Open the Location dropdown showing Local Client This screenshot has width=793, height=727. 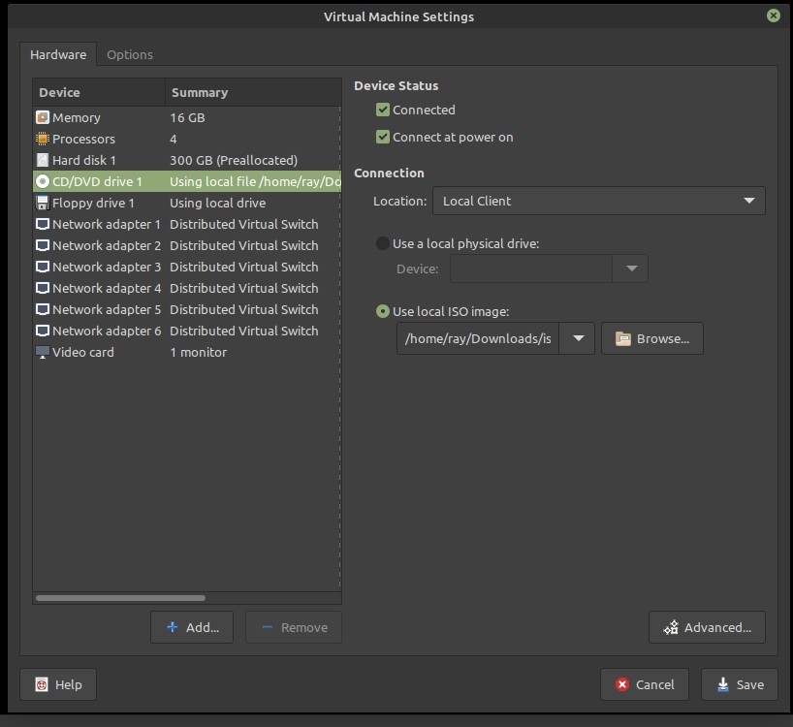599,202
